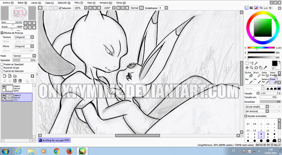Click the undo arrow in toolbar
The width and height of the screenshot is (282, 155).
tap(40, 8)
